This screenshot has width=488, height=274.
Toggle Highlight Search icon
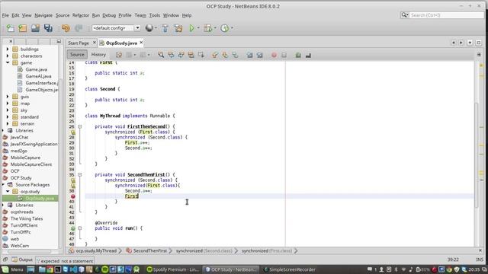click(191, 55)
